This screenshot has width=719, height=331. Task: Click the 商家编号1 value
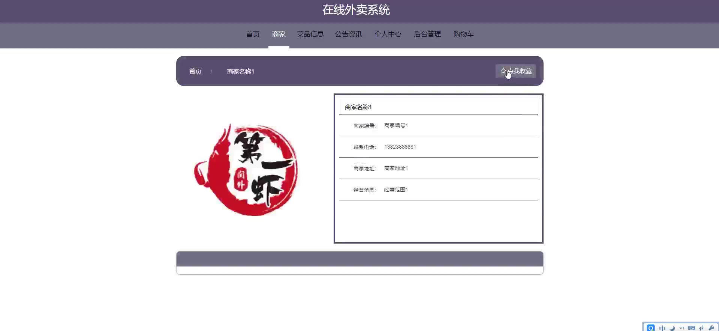tap(396, 125)
